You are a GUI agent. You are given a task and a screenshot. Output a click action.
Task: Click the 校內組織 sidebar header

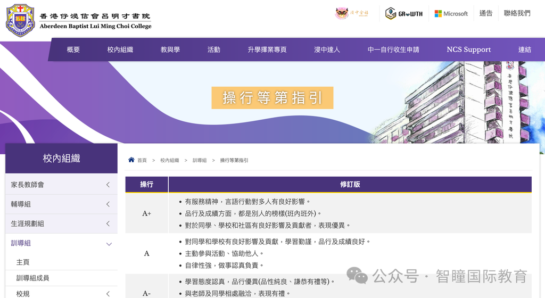coord(62,159)
